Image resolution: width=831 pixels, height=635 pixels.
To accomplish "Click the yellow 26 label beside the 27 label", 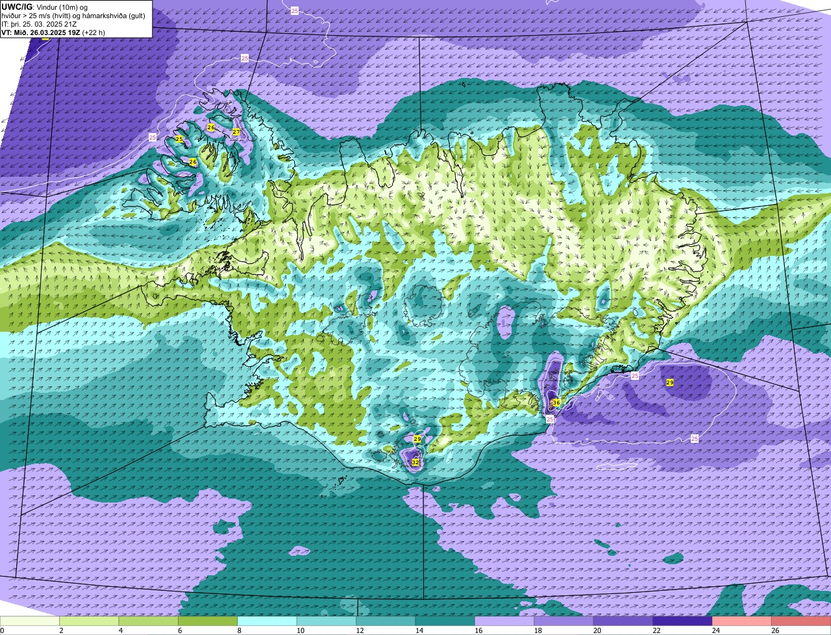I will coord(211,127).
